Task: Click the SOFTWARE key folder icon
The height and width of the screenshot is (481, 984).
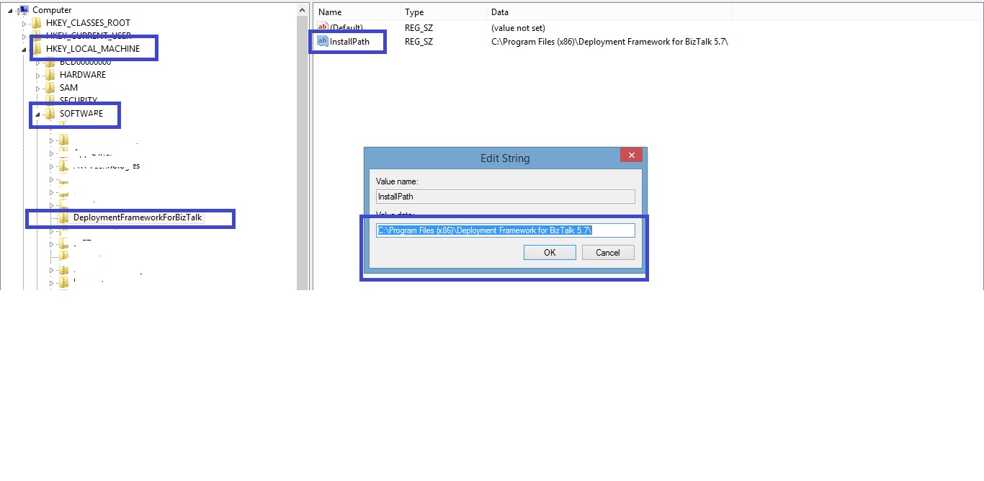Action: click(50, 114)
